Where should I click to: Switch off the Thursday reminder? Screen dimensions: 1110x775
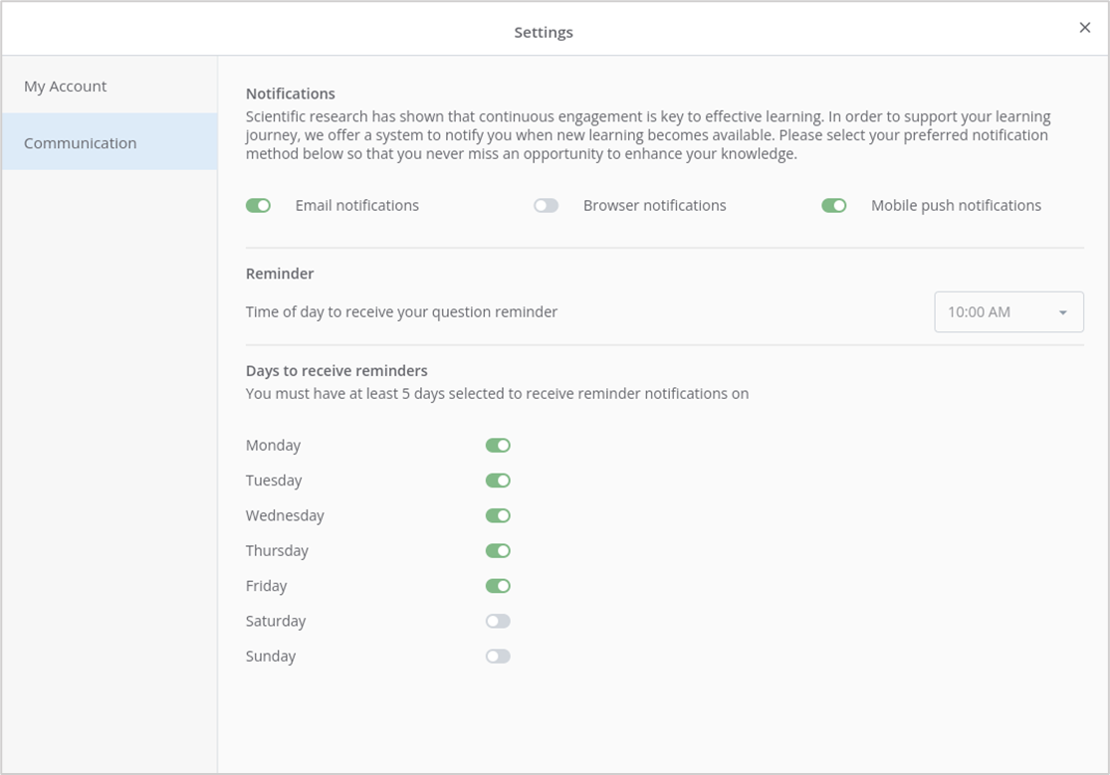pos(498,551)
